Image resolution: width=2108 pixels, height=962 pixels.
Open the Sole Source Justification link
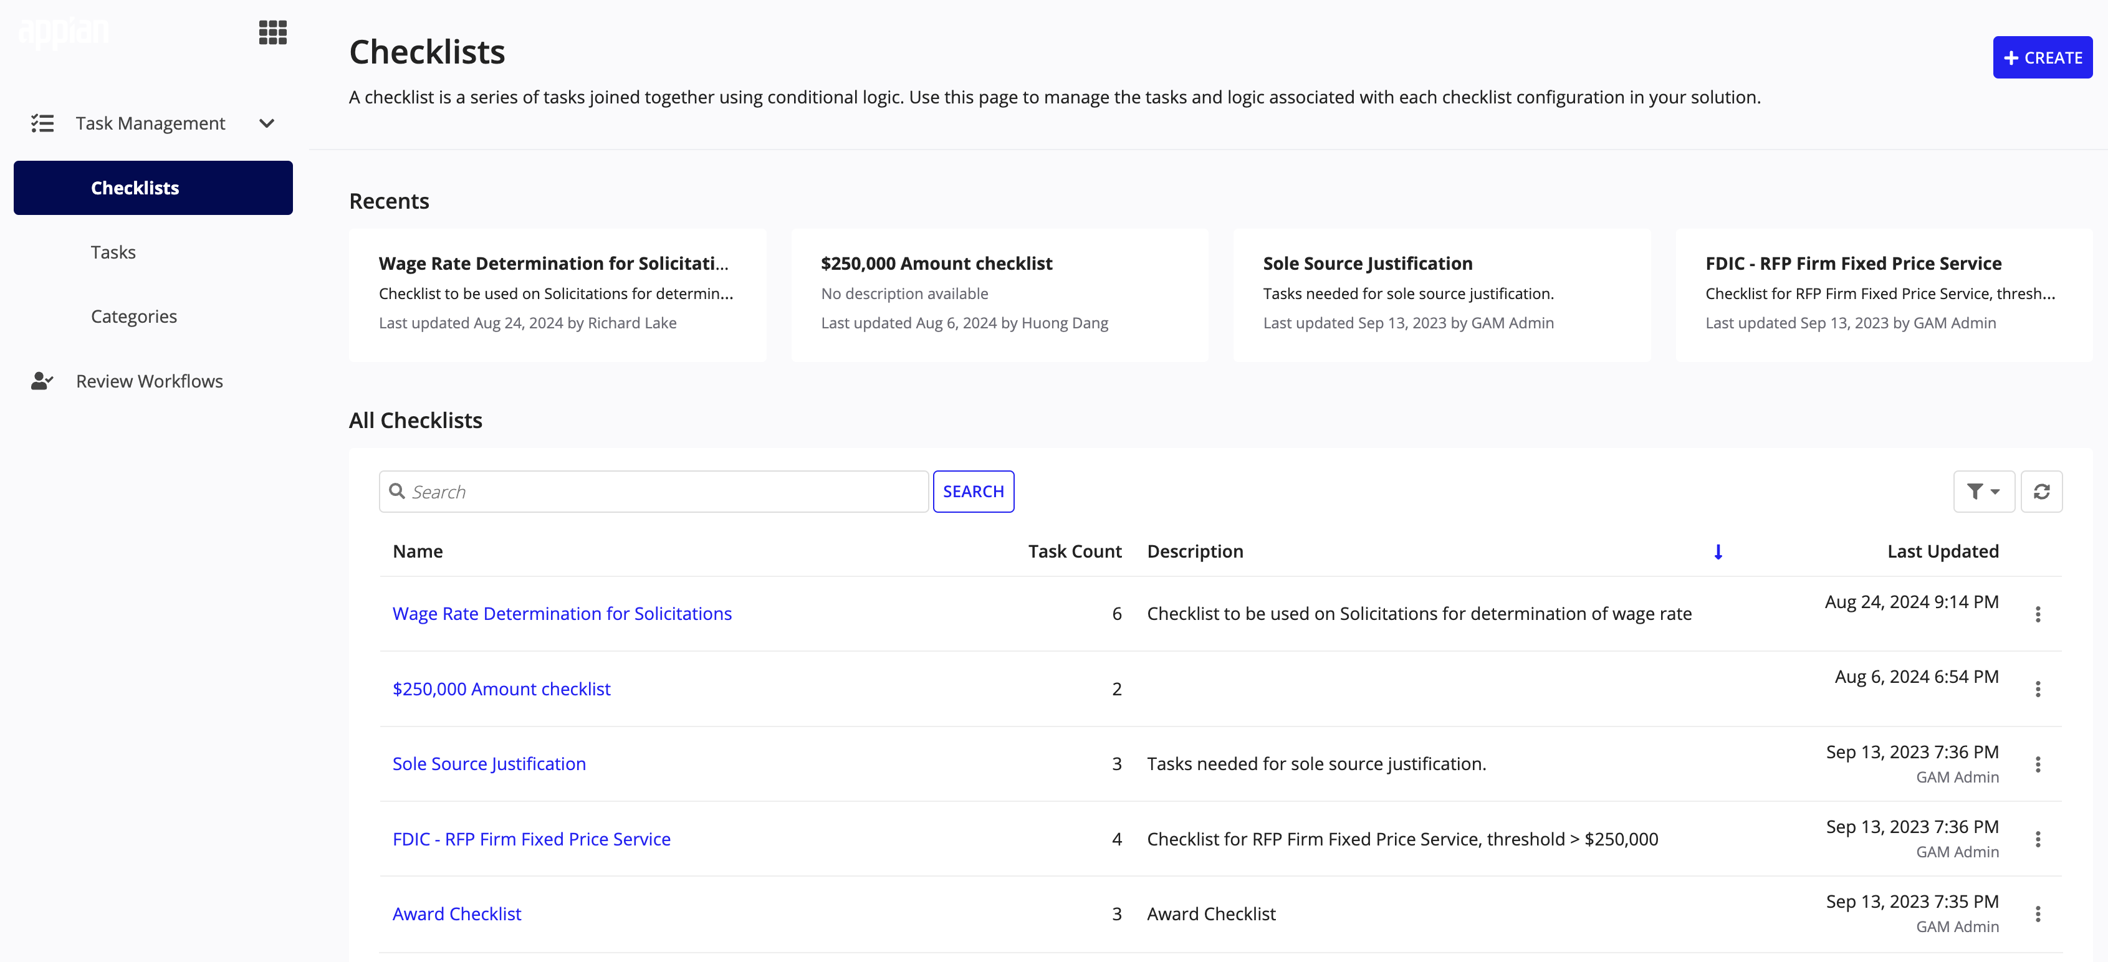click(x=489, y=764)
